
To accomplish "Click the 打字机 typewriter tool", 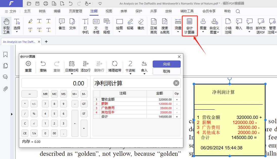I will tap(85, 26).
